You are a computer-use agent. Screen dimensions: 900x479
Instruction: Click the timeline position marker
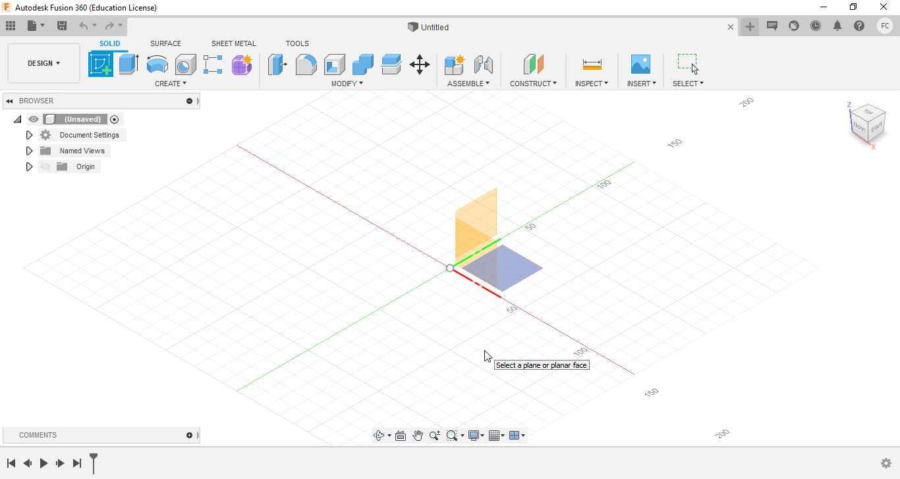coord(94,463)
